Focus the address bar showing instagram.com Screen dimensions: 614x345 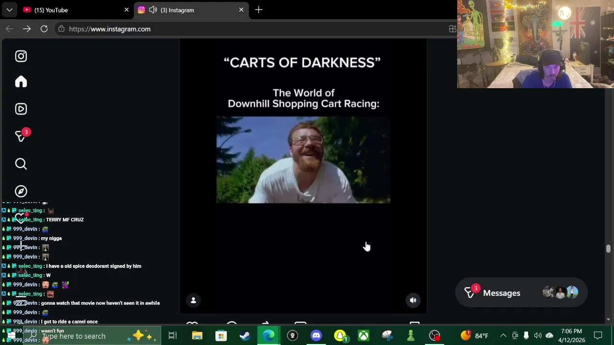click(x=254, y=29)
